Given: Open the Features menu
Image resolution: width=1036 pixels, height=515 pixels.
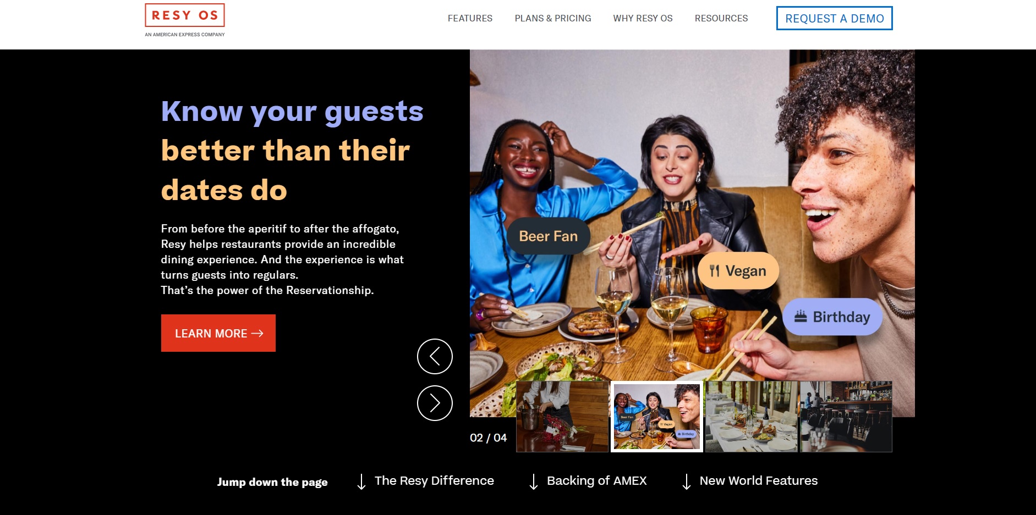Looking at the screenshot, I should pyautogui.click(x=470, y=18).
